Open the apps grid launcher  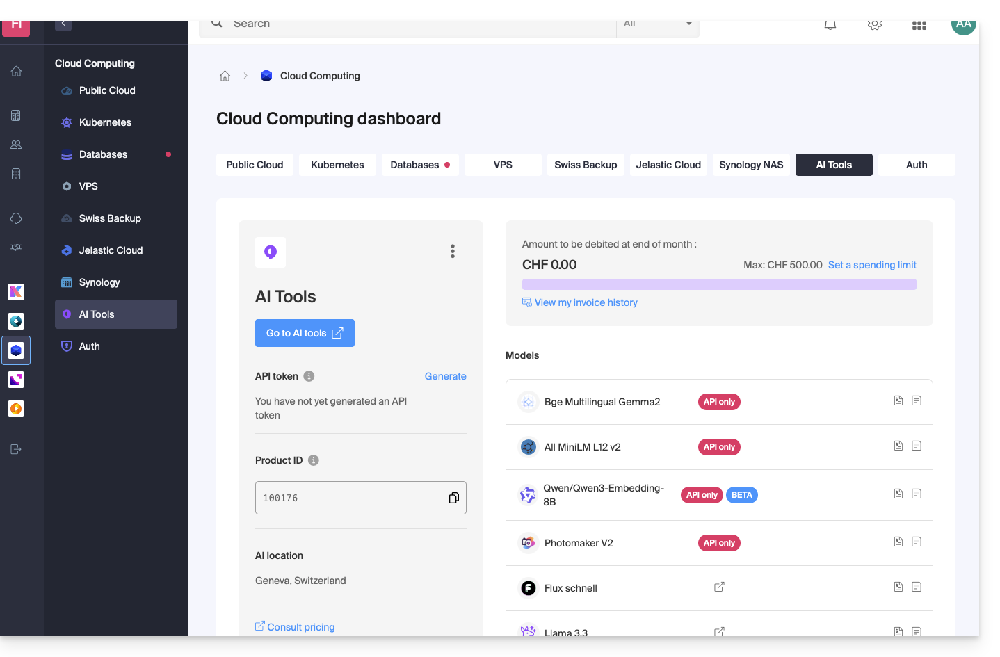(919, 25)
